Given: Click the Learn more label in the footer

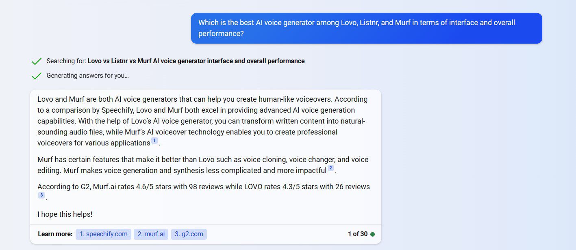Looking at the screenshot, I should coord(55,234).
